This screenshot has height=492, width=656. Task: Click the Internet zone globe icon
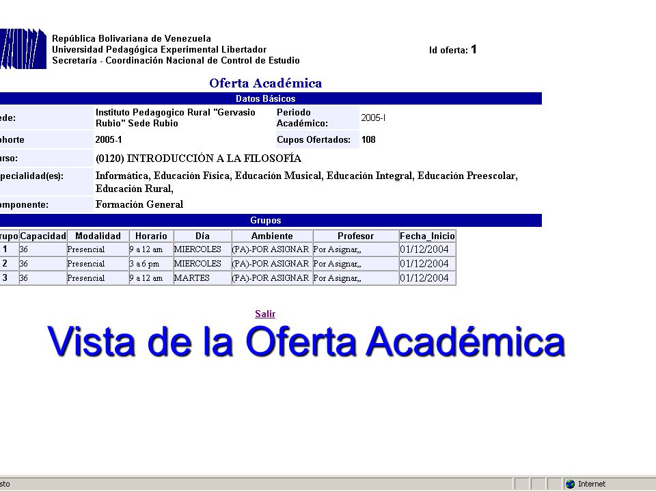coord(570,484)
